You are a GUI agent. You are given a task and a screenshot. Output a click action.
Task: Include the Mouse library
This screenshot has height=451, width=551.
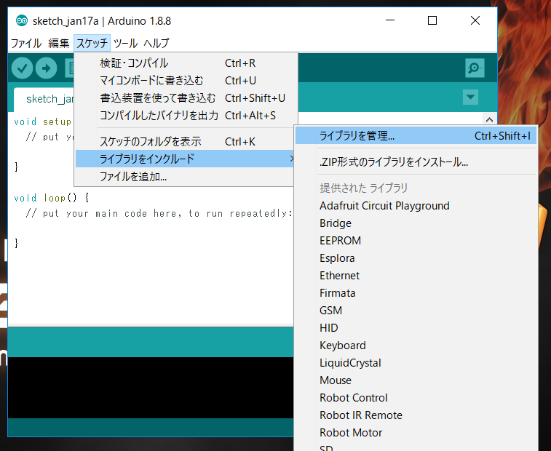click(x=416, y=380)
